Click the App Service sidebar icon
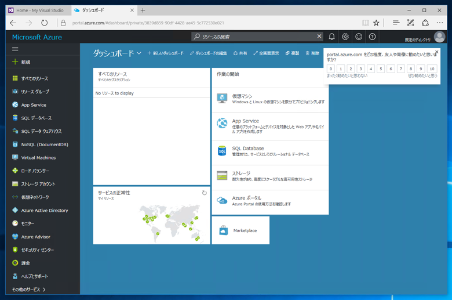Viewport: 452px width, 300px height. [15, 104]
